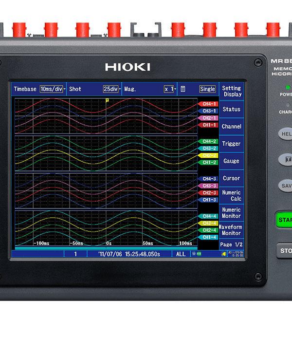Open the Setting Display menu
The image size is (292, 338).
pyautogui.click(x=232, y=91)
